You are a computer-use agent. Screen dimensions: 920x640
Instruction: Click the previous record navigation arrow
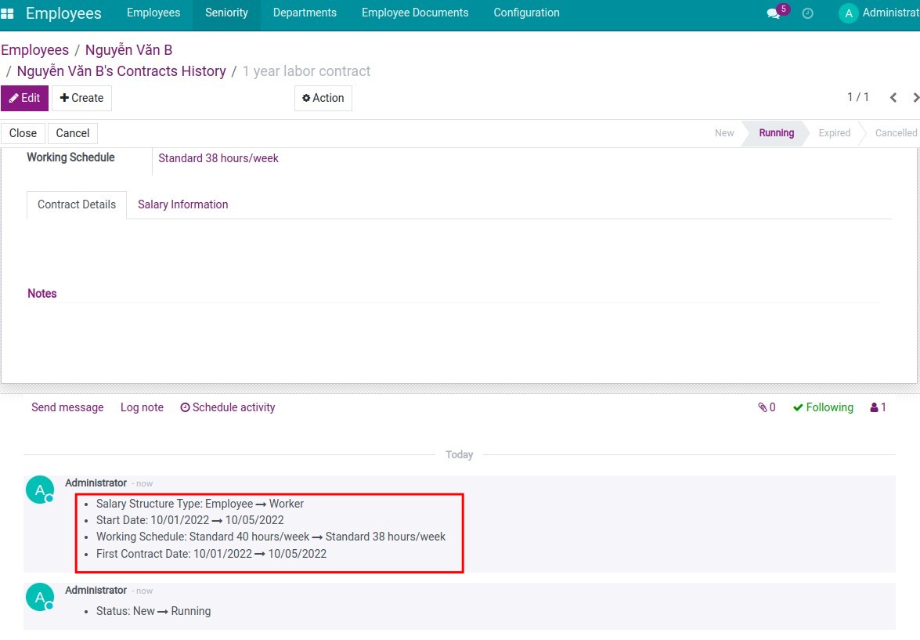893,98
